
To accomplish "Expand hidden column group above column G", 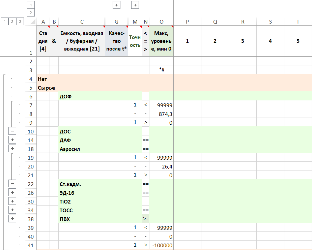I will [x=116, y=5].
